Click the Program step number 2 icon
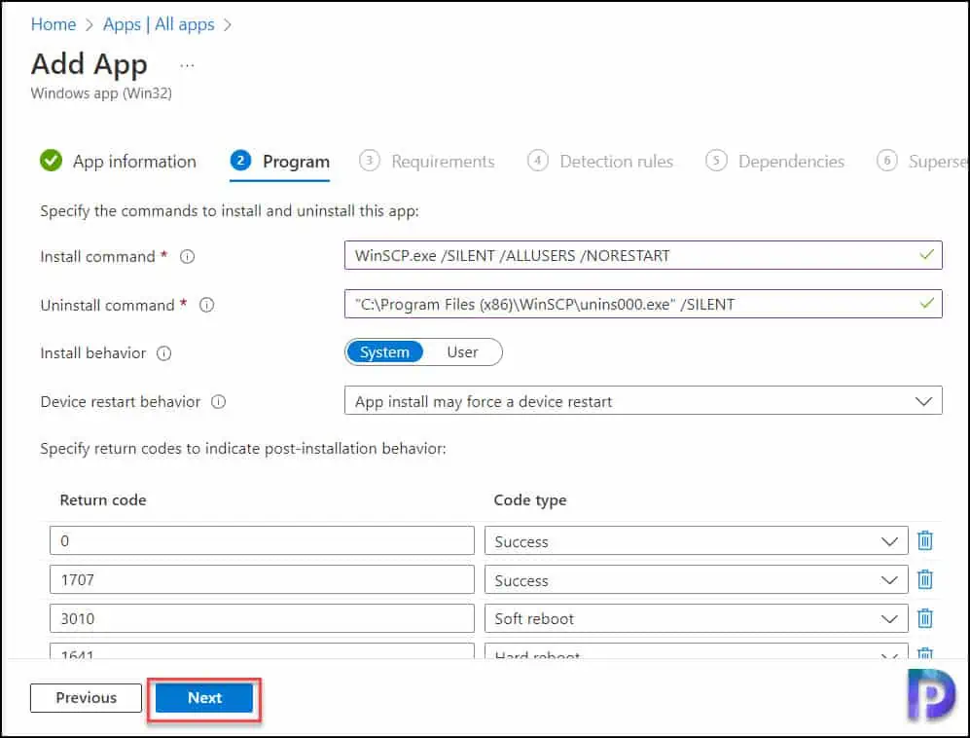The image size is (970, 738). [x=240, y=161]
